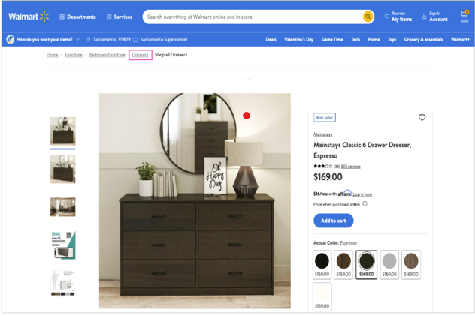Click the search input field

[252, 17]
